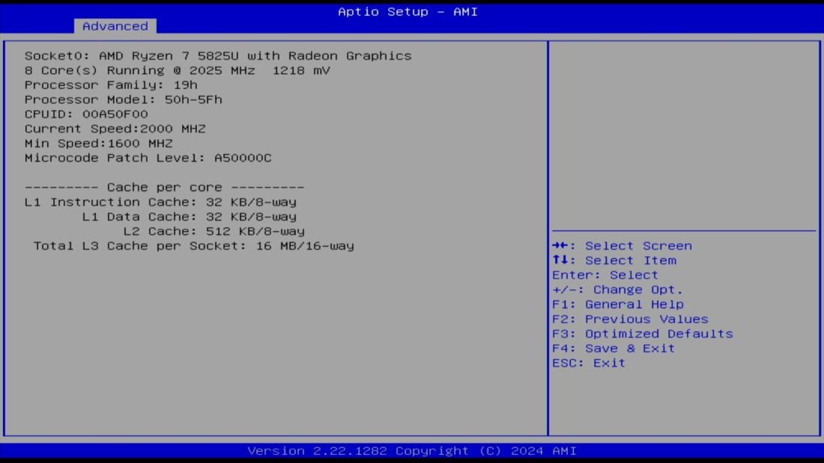Image resolution: width=824 pixels, height=463 pixels.
Task: Select the L1 Instruction Cache: 32 KB/8-way row
Action: click(x=160, y=202)
